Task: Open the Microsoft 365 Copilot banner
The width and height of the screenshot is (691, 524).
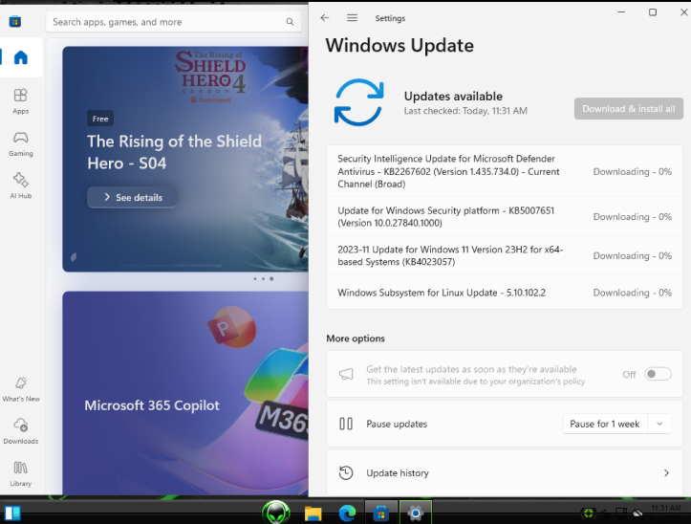Action: point(185,393)
